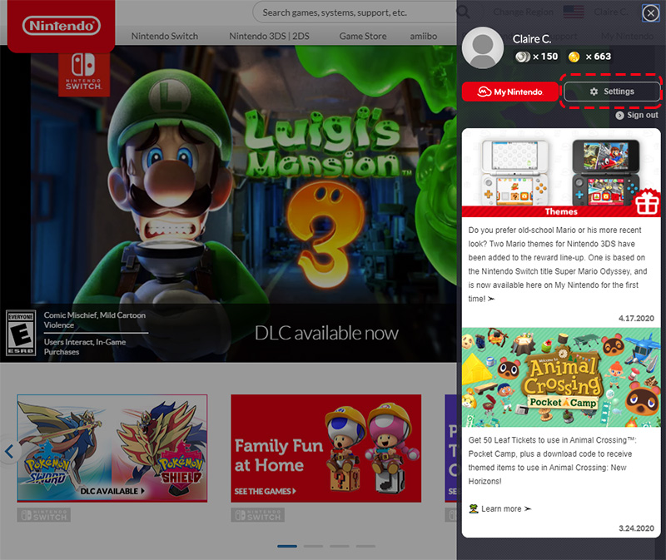Click the Claire C. profile avatar
Image resolution: width=666 pixels, height=560 pixels.
click(x=483, y=48)
